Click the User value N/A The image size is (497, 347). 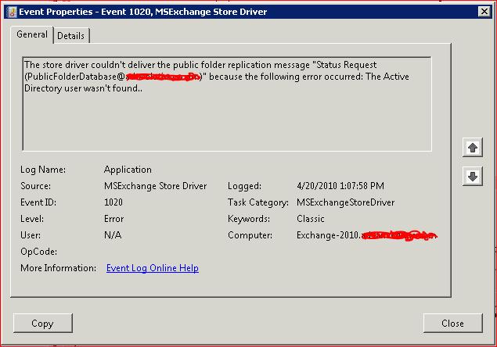coord(113,235)
